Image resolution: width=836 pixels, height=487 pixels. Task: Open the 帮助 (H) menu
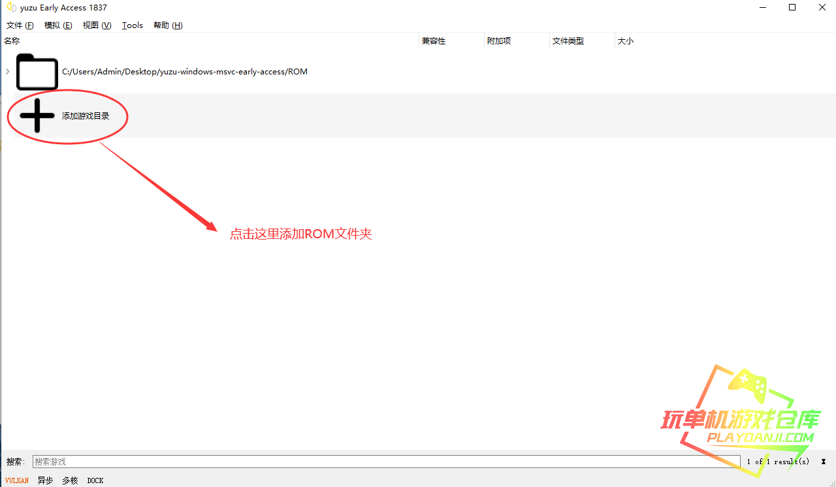(168, 25)
